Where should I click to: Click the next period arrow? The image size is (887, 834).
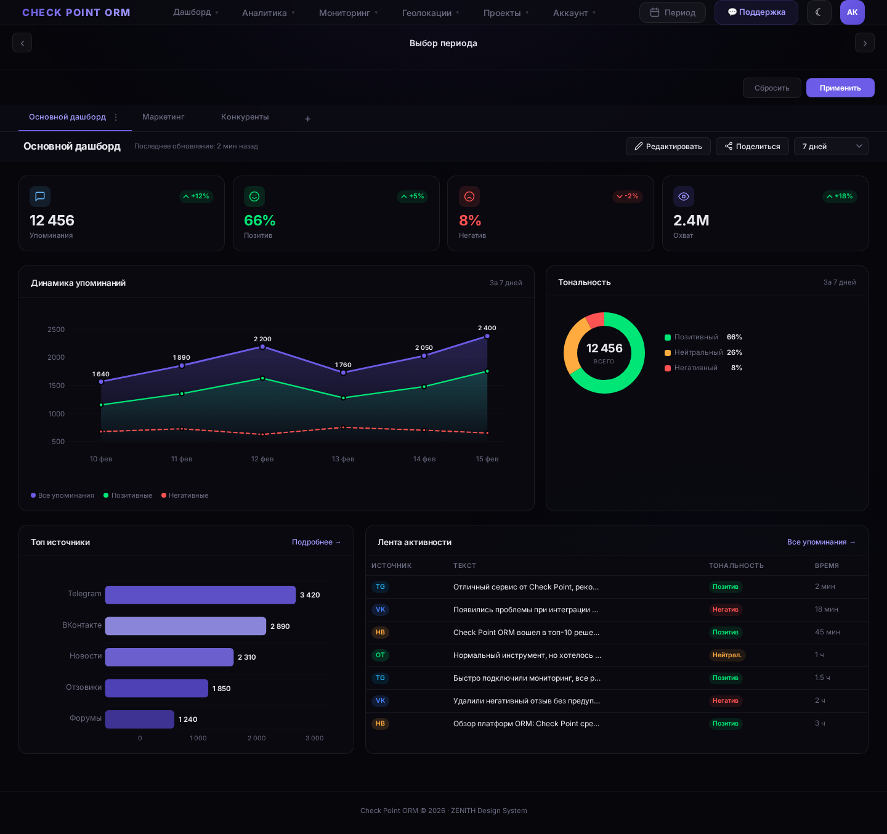pyautogui.click(x=864, y=43)
